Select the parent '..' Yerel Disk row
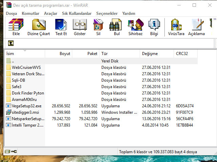 click(101, 61)
